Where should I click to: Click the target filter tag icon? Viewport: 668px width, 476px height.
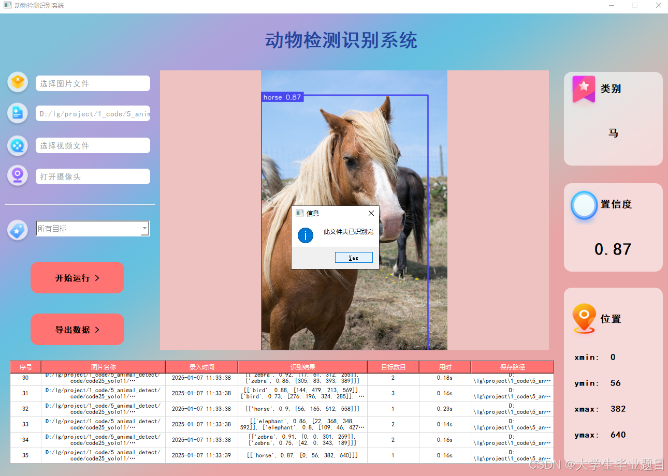pyautogui.click(x=18, y=230)
